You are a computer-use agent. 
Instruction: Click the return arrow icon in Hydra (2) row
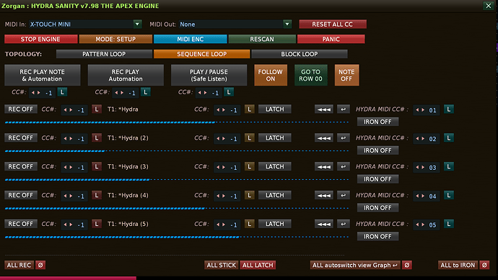pos(343,137)
